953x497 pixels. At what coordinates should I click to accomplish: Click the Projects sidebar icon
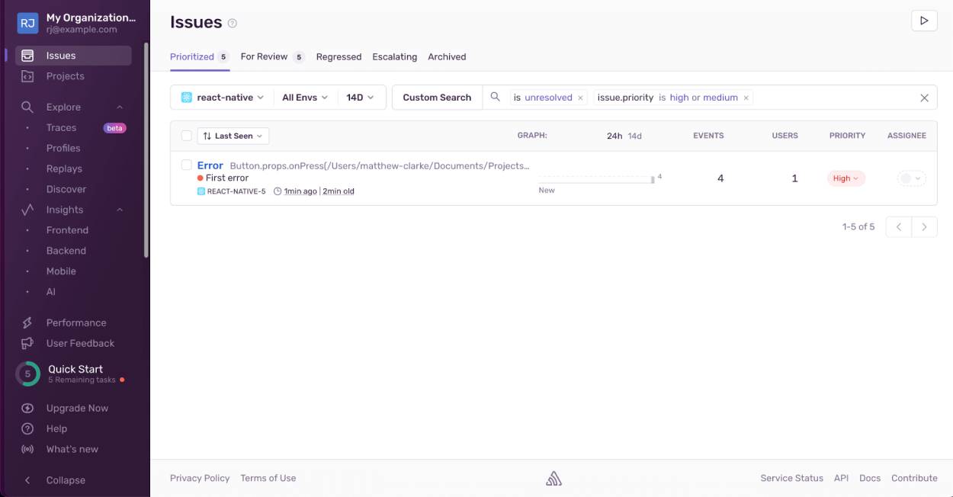[x=27, y=76]
